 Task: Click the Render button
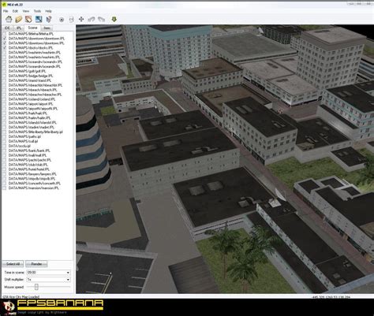coord(36,264)
